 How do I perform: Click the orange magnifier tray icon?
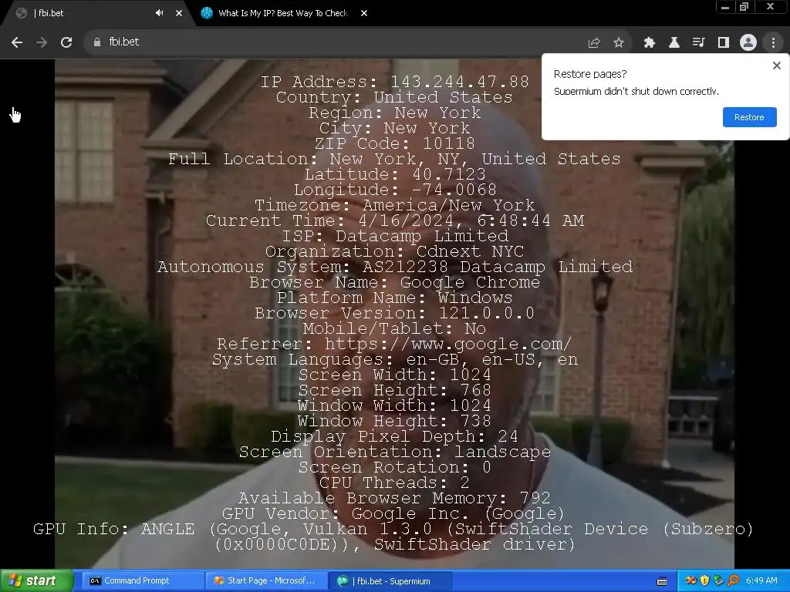733,581
